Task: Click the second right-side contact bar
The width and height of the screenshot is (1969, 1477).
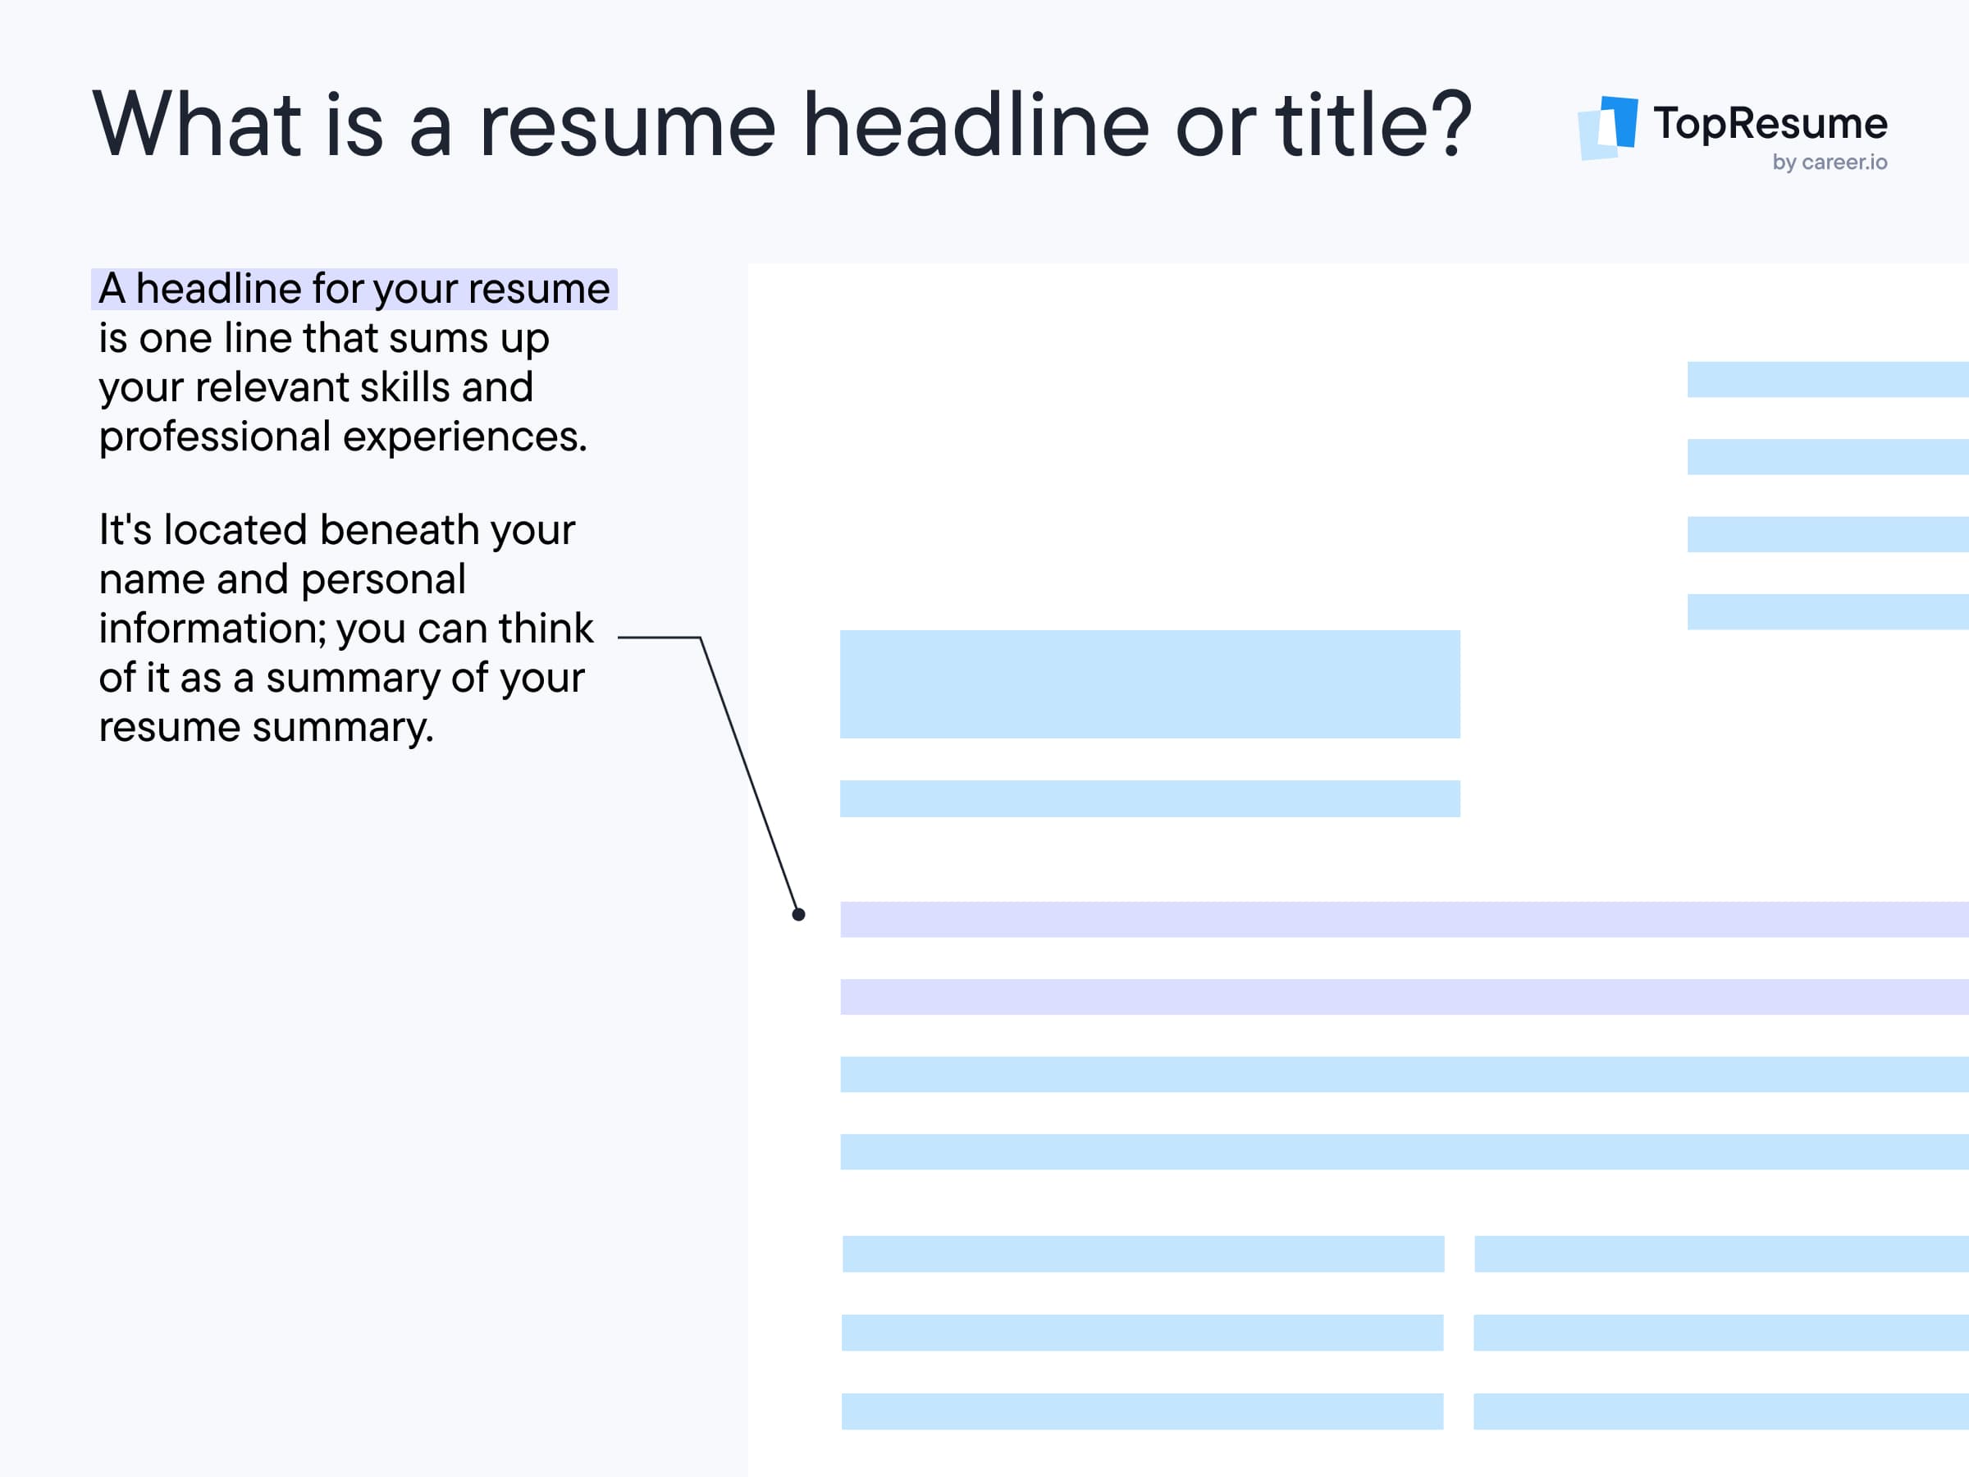Action: click(x=1826, y=457)
